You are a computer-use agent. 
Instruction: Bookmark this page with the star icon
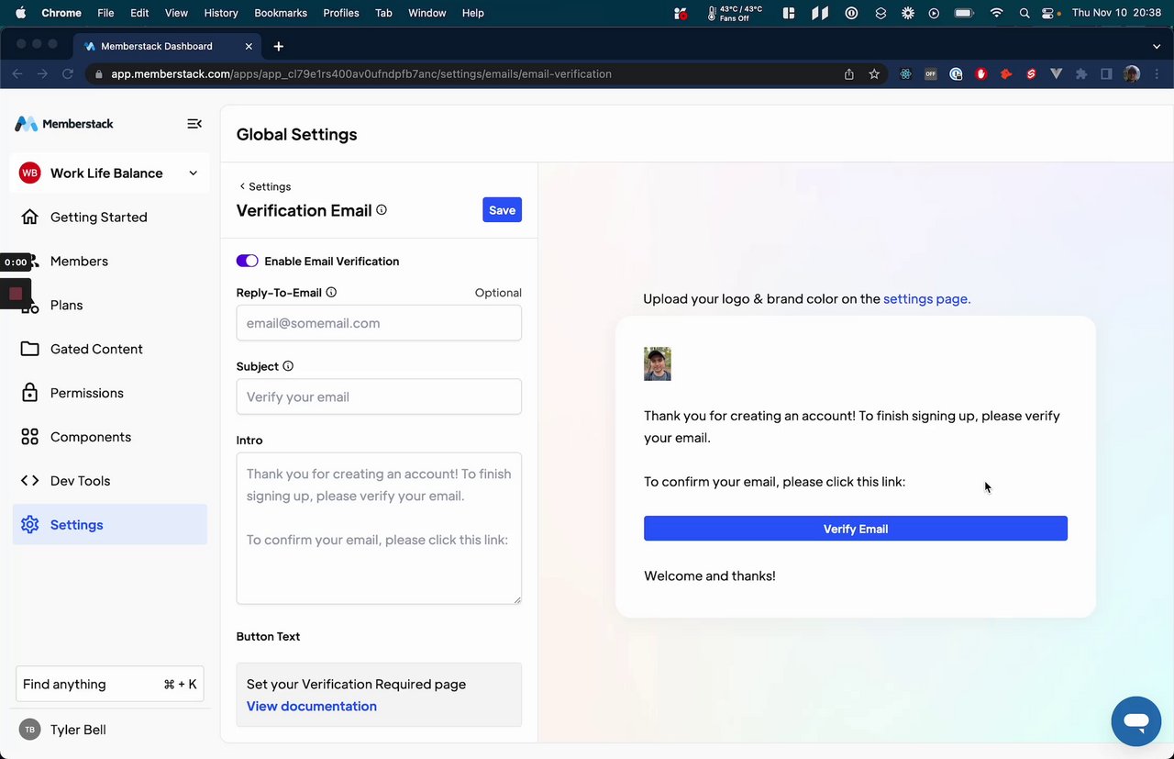coord(874,74)
